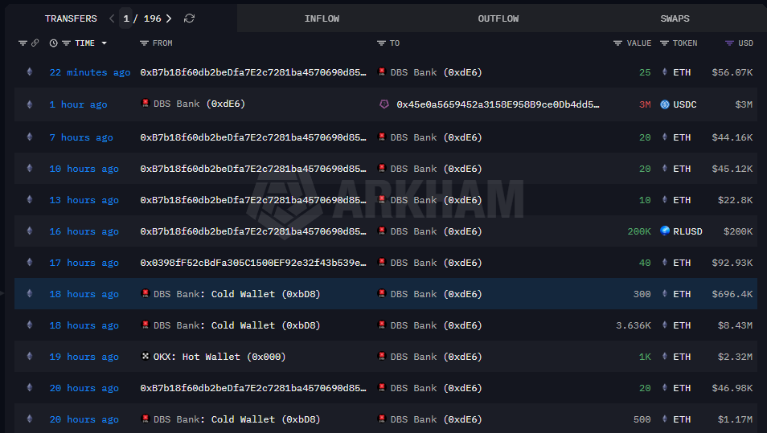Open the 0x45e0a5659452 recipient address
Image resolution: width=767 pixels, height=433 pixels.
[x=498, y=104]
